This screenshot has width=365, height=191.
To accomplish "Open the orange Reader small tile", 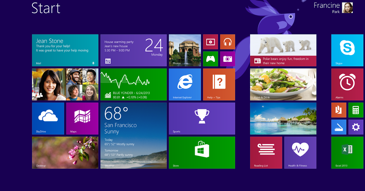I will click(339, 110).
